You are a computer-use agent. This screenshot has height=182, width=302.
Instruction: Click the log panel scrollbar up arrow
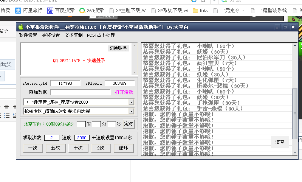[x=295, y=45]
